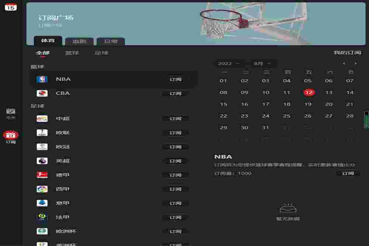
Task: Toggle 订阅 for 西甲 in the list
Action: [x=175, y=189]
